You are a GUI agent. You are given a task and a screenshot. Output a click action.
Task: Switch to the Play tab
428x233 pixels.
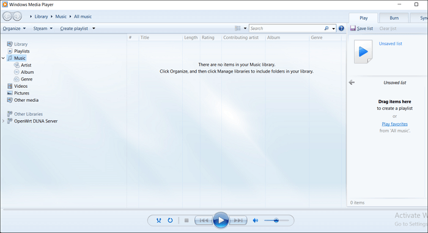point(363,18)
